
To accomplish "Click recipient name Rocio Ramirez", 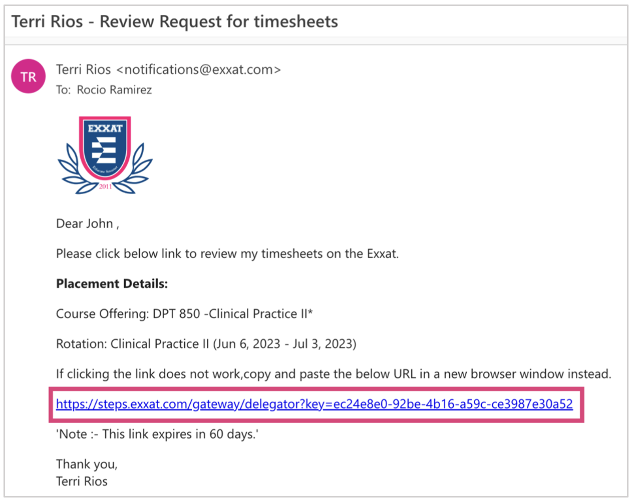I will tap(114, 90).
